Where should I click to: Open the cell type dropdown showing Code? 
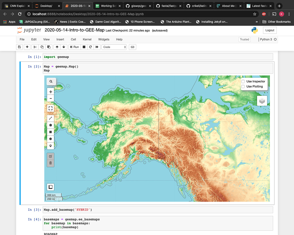click(x=114, y=47)
